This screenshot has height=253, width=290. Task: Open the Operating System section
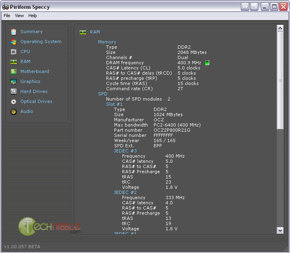click(x=41, y=42)
